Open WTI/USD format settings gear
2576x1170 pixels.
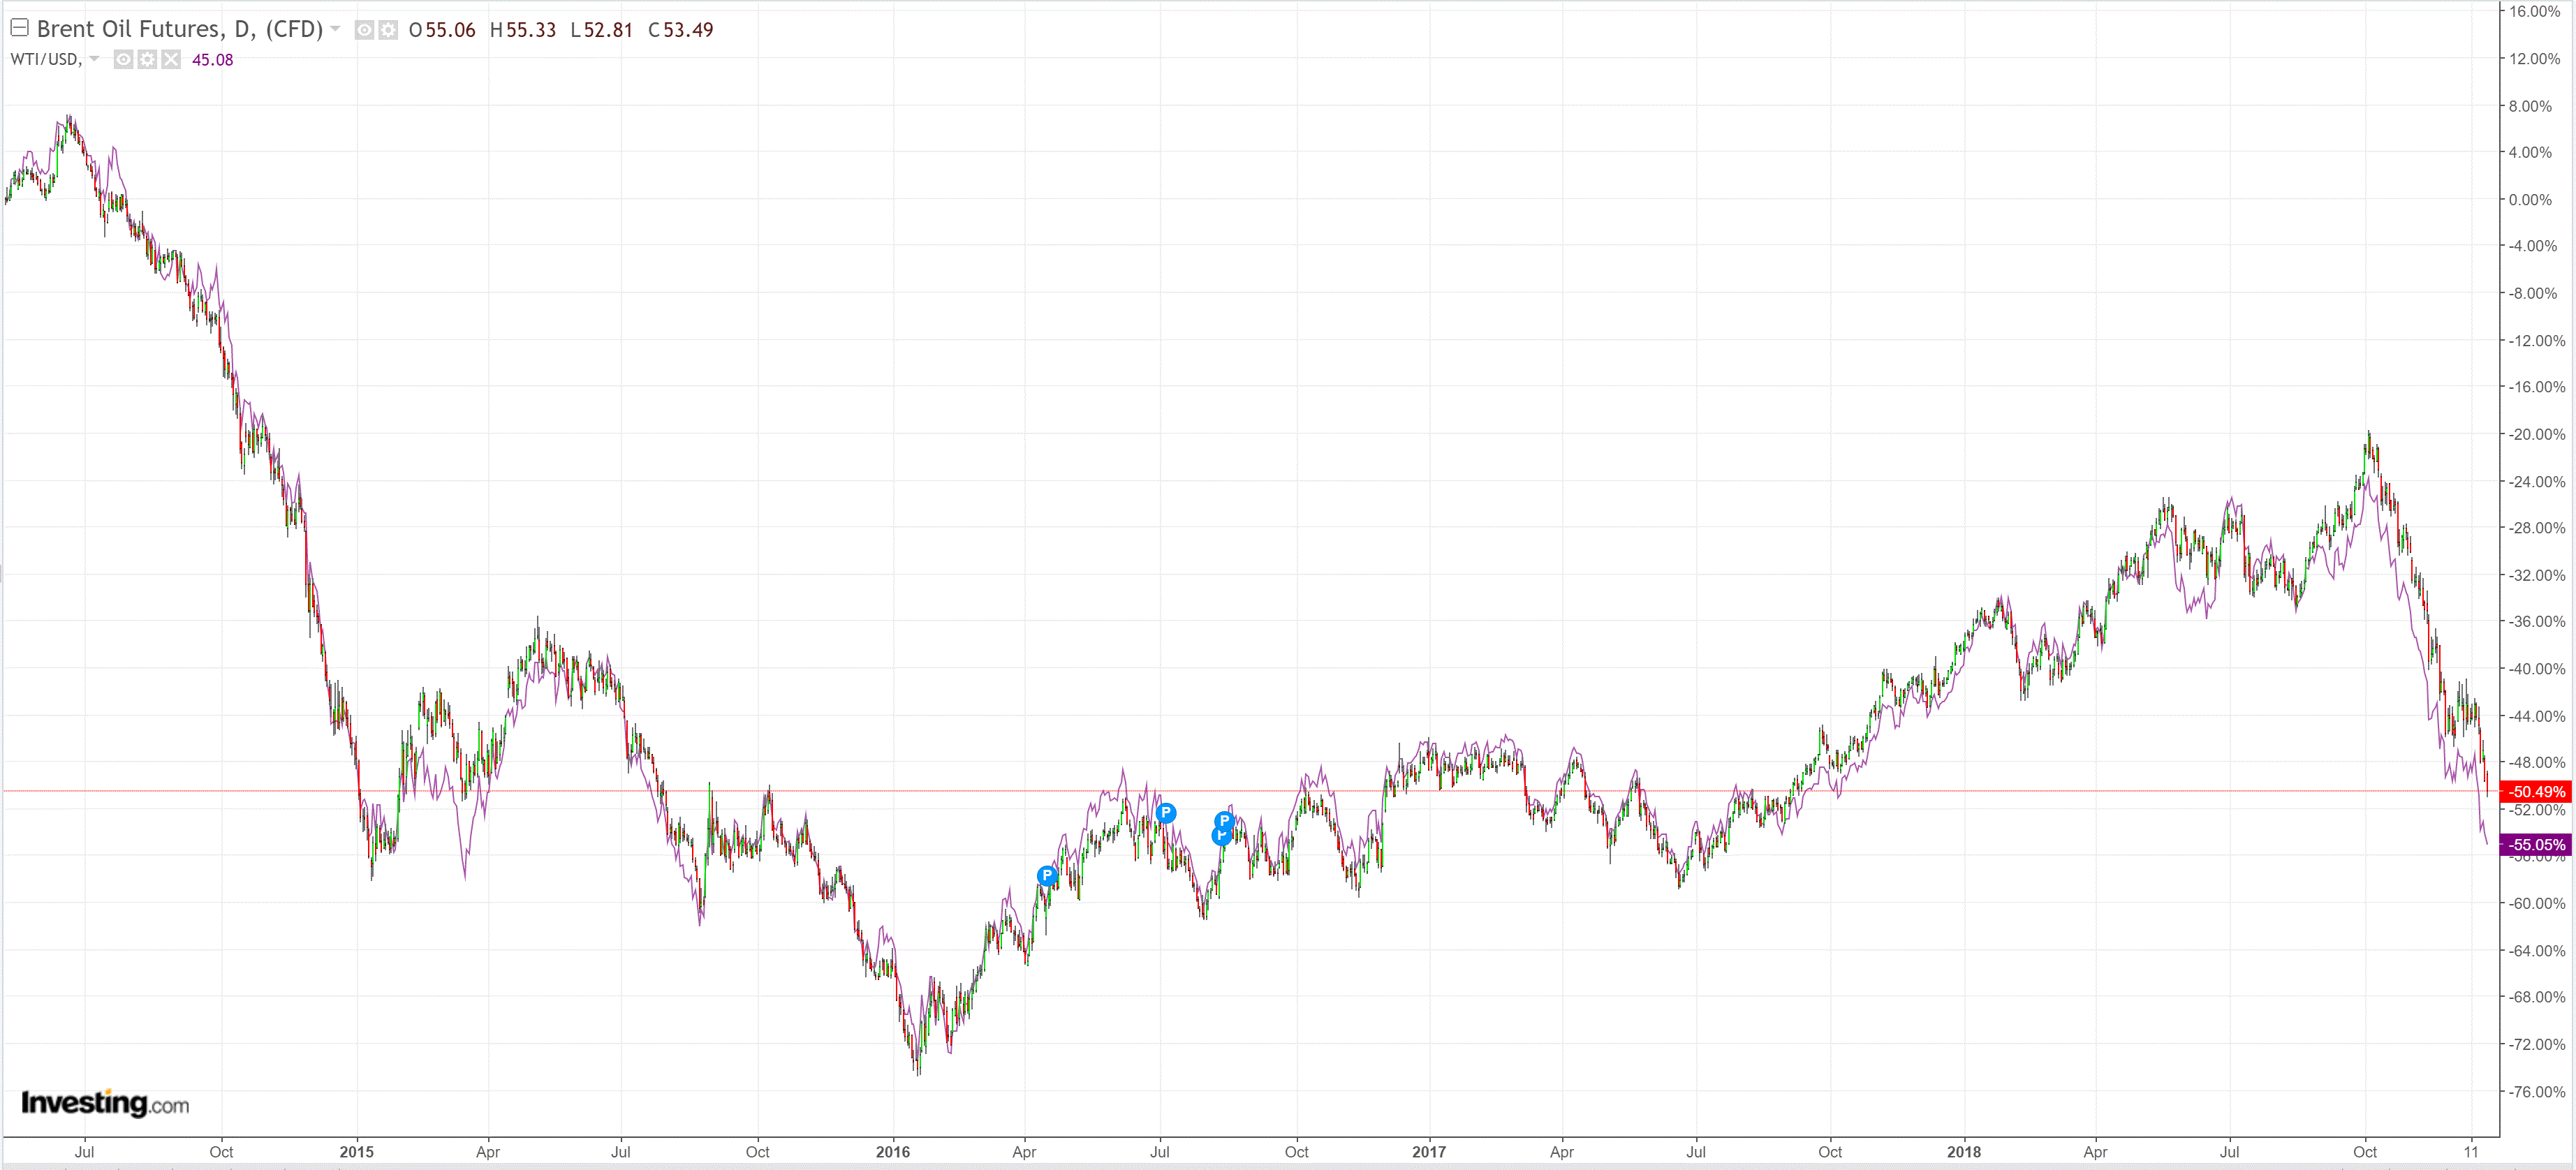click(x=147, y=60)
